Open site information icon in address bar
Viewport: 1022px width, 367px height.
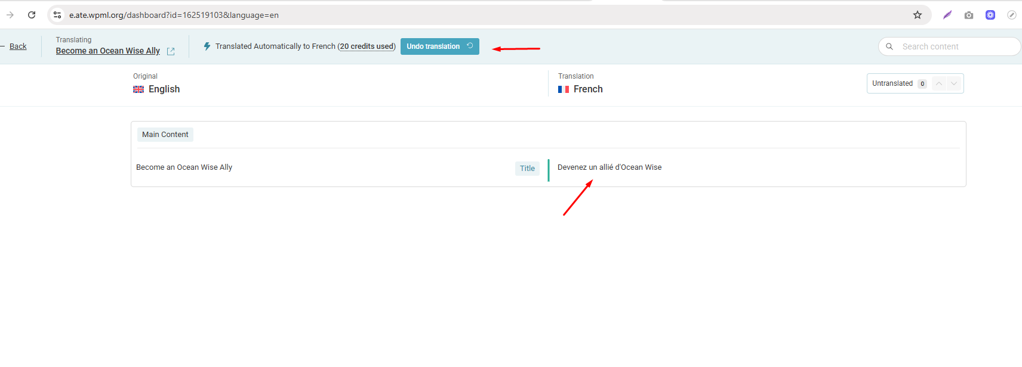pos(57,15)
